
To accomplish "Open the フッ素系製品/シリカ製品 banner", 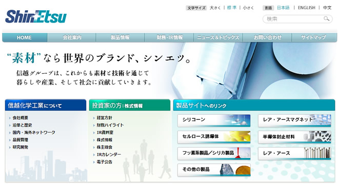I will pyautogui.click(x=214, y=153).
